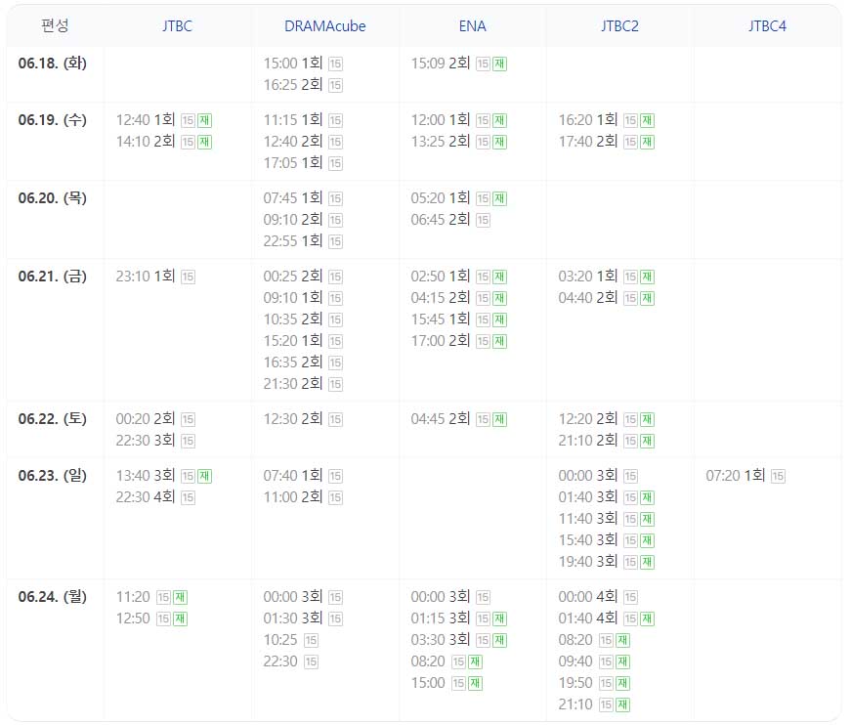
Task: Click the 15 rating icon beside DRAMAcube 10:25
Action: pyautogui.click(x=311, y=640)
